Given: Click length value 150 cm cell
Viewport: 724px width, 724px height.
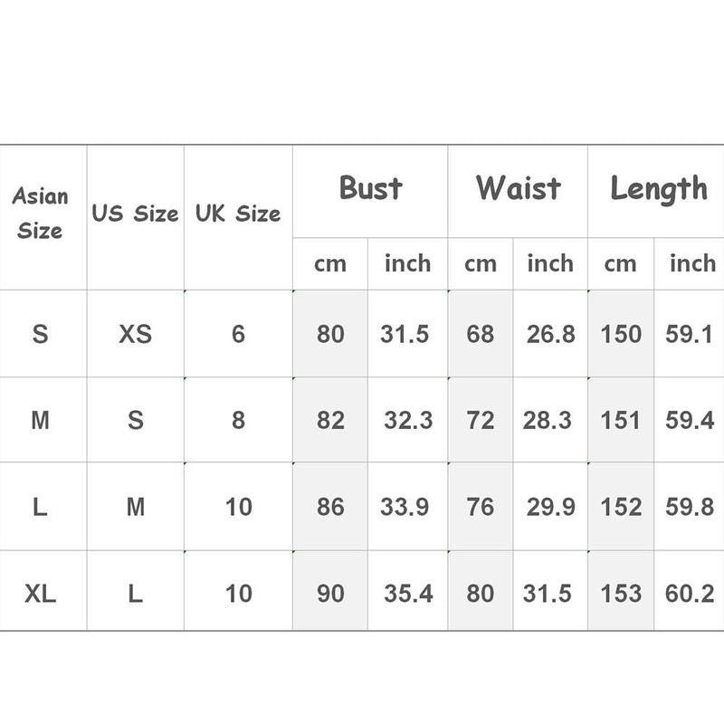Looking at the screenshot, I should click(x=621, y=334).
